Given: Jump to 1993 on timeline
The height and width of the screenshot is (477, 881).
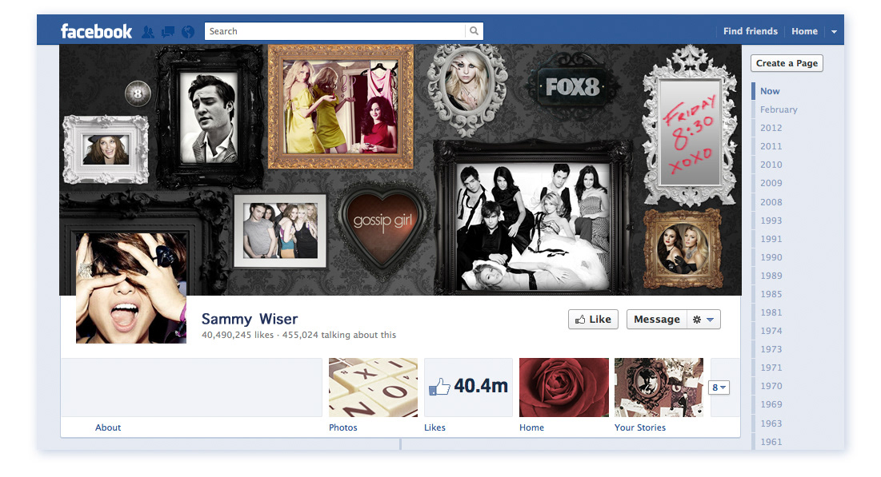Looking at the screenshot, I should pos(771,221).
